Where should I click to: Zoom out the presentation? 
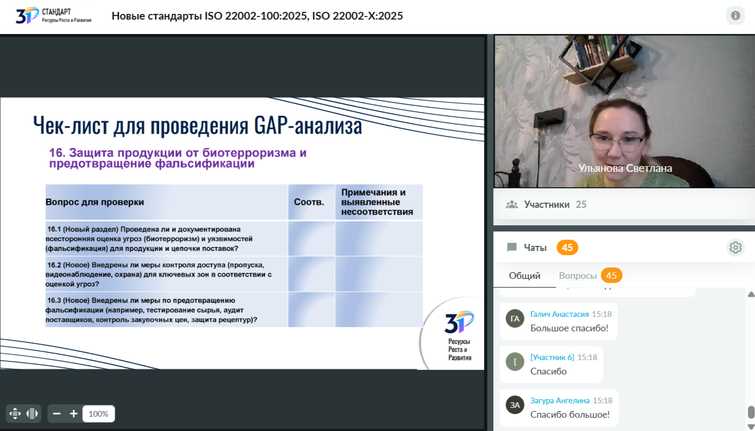57,414
